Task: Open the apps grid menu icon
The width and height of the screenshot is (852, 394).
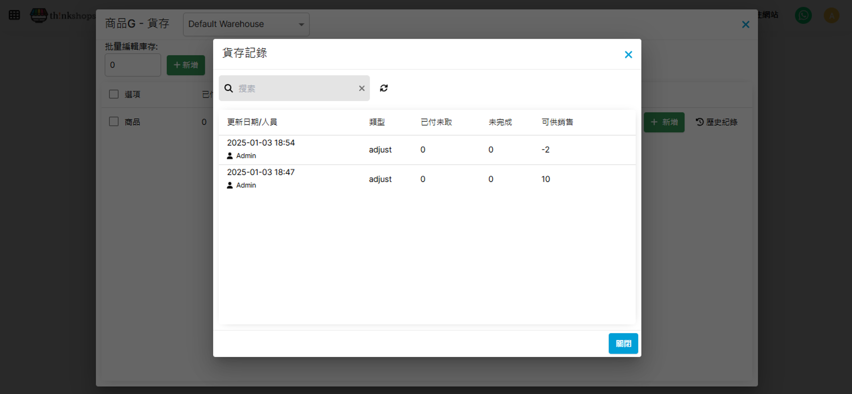Action: pyautogui.click(x=14, y=15)
